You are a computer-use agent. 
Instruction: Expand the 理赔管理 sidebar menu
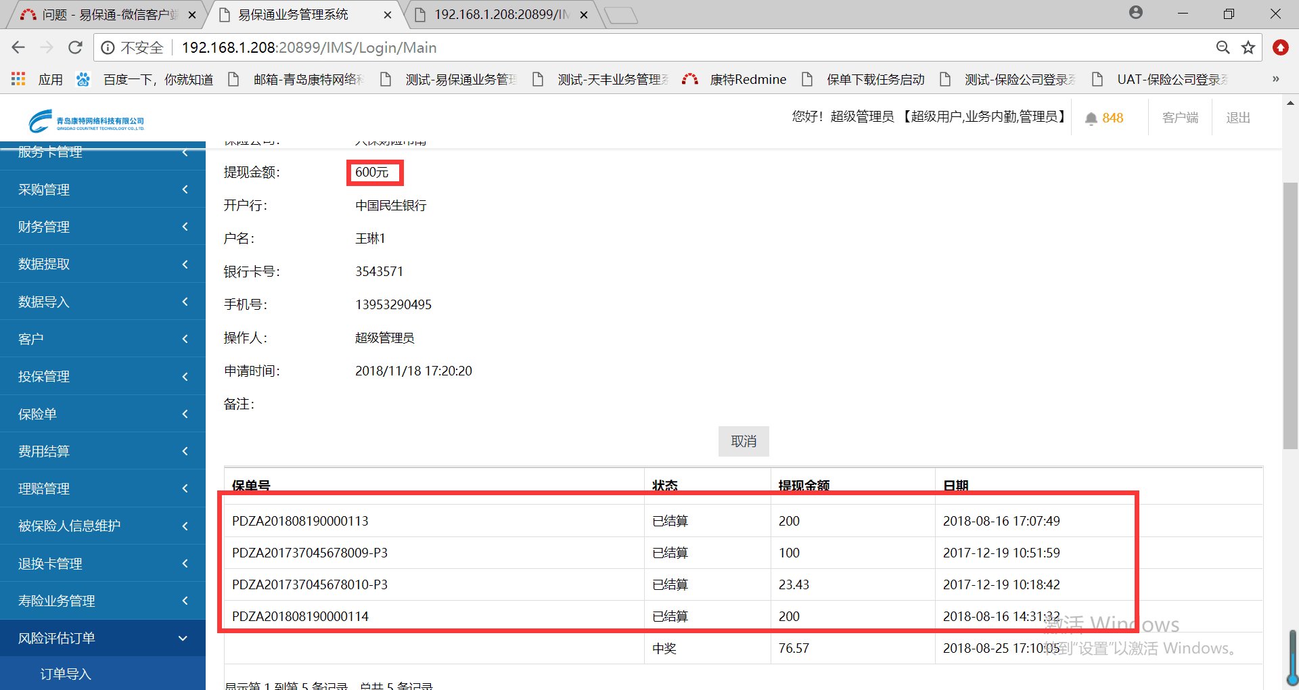[x=103, y=488]
